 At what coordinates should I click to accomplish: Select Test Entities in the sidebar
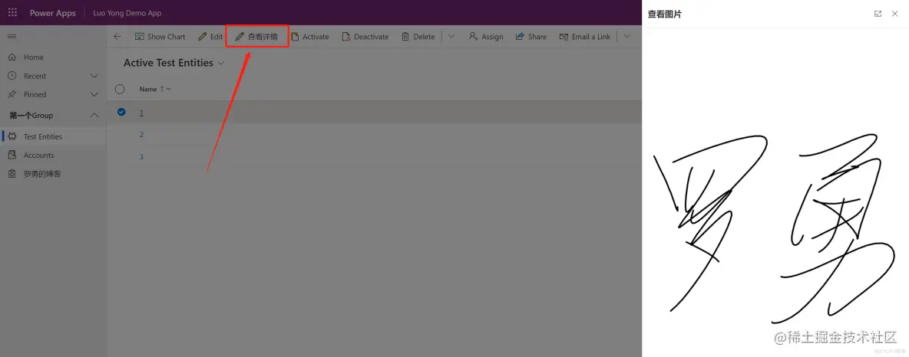[x=53, y=136]
